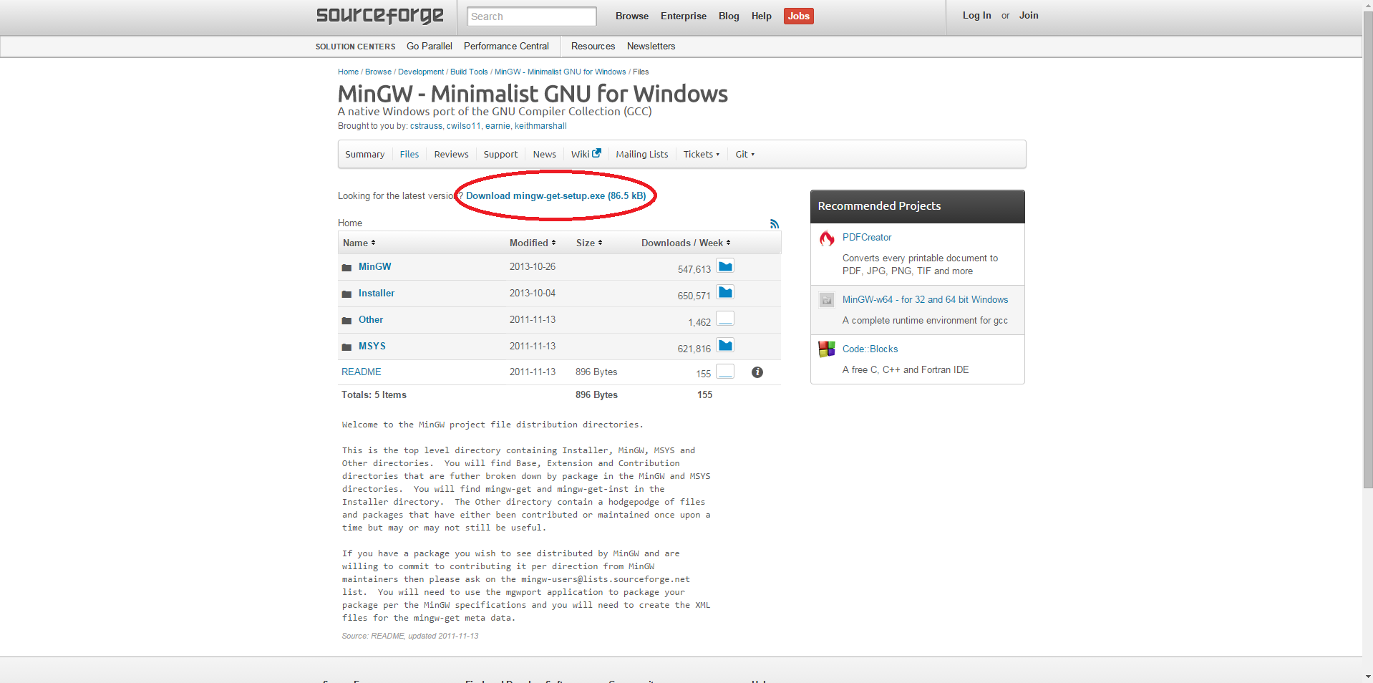The image size is (1373, 683).
Task: Open the Installer folder link
Action: click(377, 293)
